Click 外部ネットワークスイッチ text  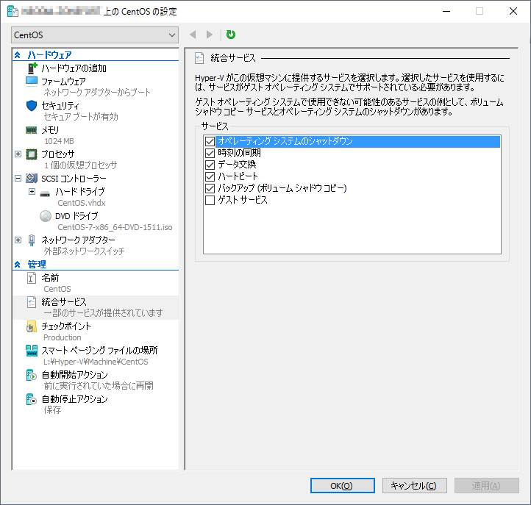click(x=84, y=251)
